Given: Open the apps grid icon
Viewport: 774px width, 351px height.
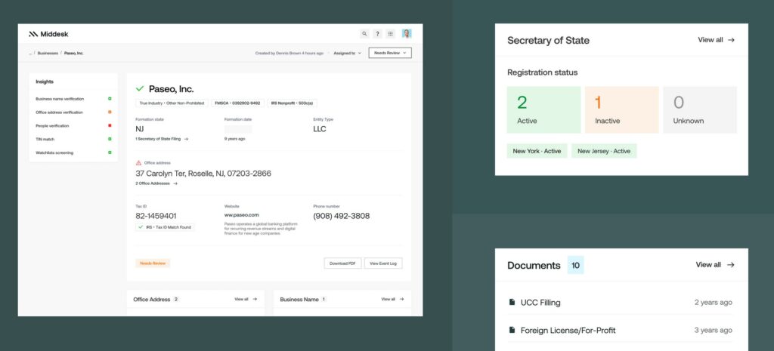Looking at the screenshot, I should (391, 34).
